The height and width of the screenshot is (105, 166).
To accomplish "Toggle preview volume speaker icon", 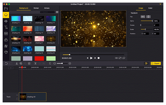I will coord(116,58).
